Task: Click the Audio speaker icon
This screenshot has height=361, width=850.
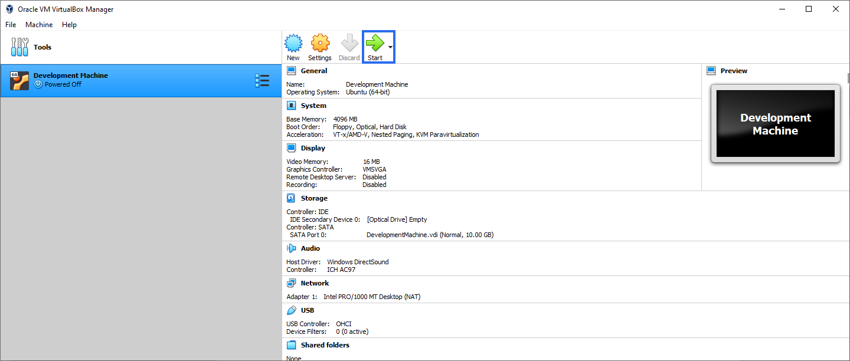Action: click(x=291, y=248)
